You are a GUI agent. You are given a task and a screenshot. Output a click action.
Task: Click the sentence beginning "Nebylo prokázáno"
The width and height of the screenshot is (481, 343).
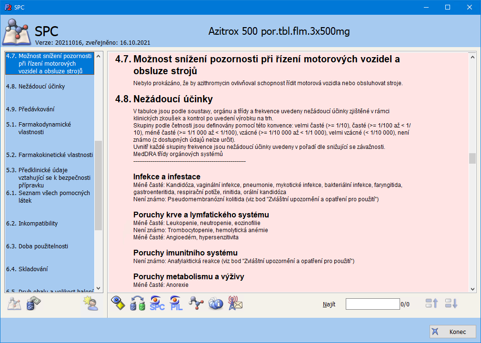tap(268, 83)
